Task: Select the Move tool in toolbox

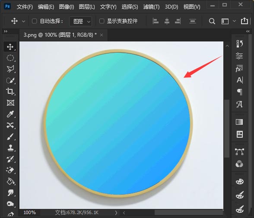Action: pyautogui.click(x=10, y=47)
